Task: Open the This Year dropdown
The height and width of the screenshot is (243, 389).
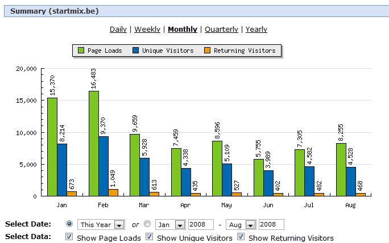Action: (x=101, y=225)
